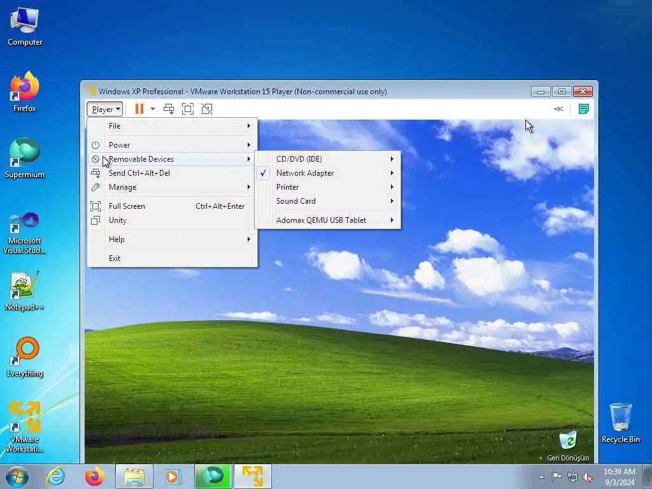The image size is (652, 489).
Task: Open the Notepad++ desktop shortcut
Action: [x=25, y=290]
